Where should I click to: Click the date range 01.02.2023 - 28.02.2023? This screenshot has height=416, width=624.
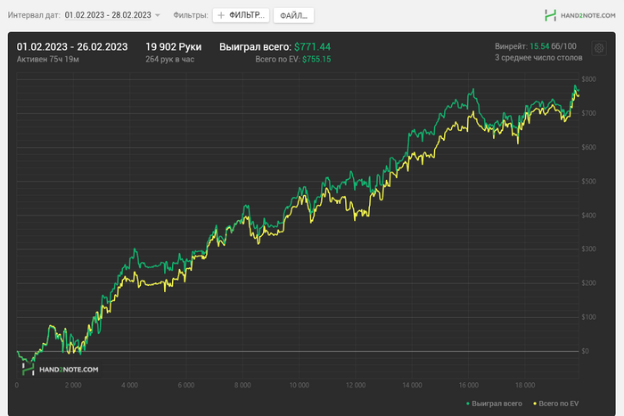point(108,15)
